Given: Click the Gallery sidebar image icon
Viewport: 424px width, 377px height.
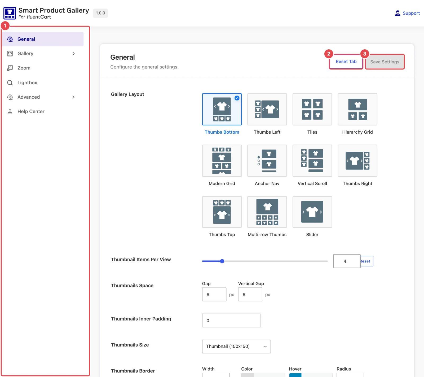Looking at the screenshot, I should pyautogui.click(x=10, y=54).
